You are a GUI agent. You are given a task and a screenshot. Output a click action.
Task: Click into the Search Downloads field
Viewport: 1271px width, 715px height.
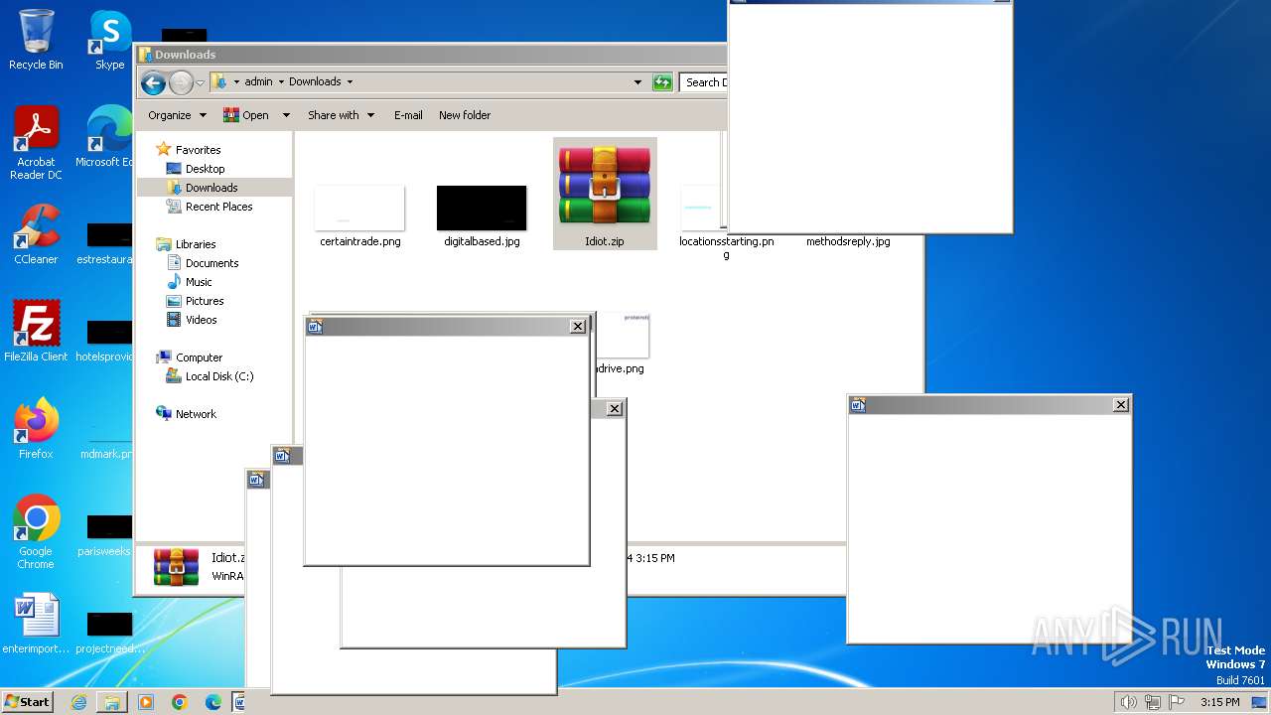point(704,82)
